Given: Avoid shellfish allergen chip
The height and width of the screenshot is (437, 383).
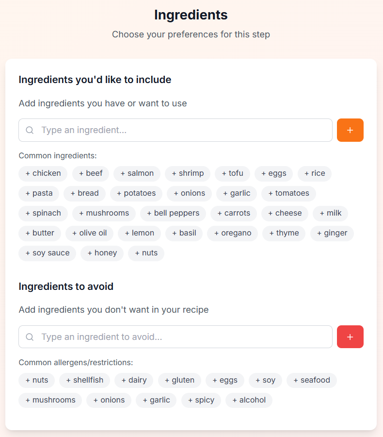Looking at the screenshot, I should (x=84, y=380).
